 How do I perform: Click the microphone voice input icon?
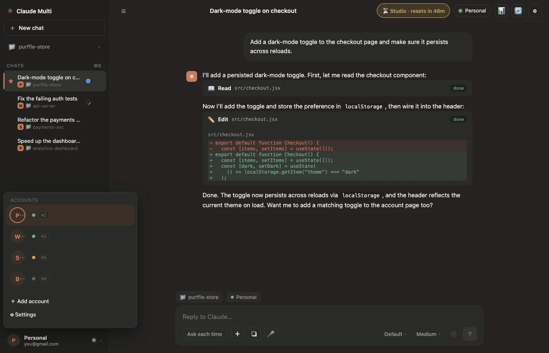tap(271, 334)
